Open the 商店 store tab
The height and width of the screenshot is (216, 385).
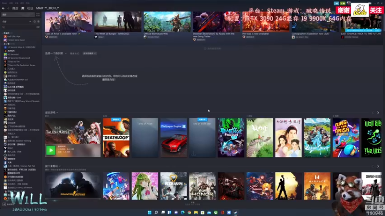[x=15, y=8]
